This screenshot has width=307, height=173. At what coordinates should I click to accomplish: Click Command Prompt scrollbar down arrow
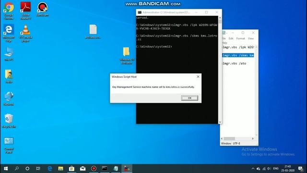click(220, 122)
